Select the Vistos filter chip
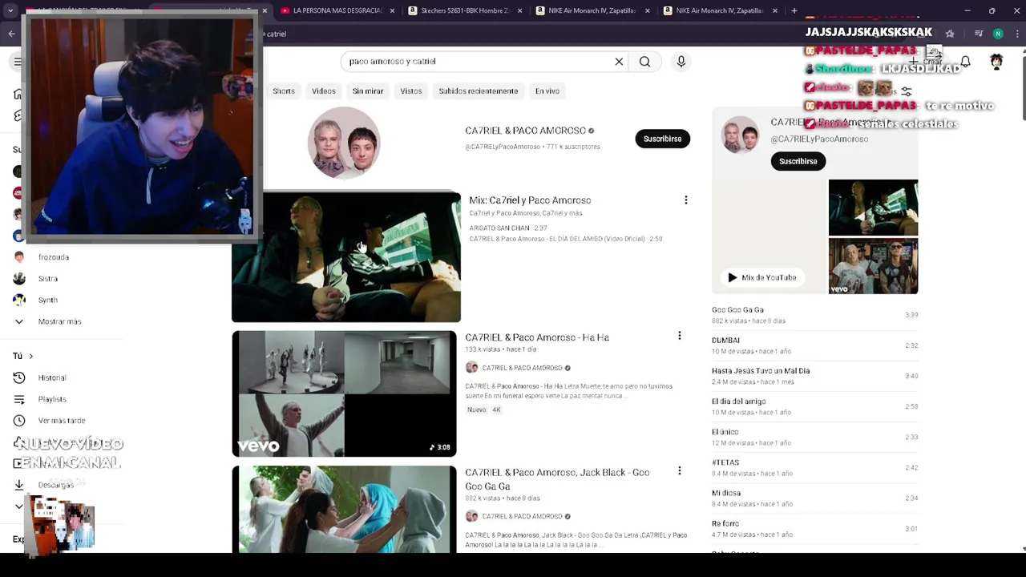Image resolution: width=1026 pixels, height=577 pixels. click(411, 91)
